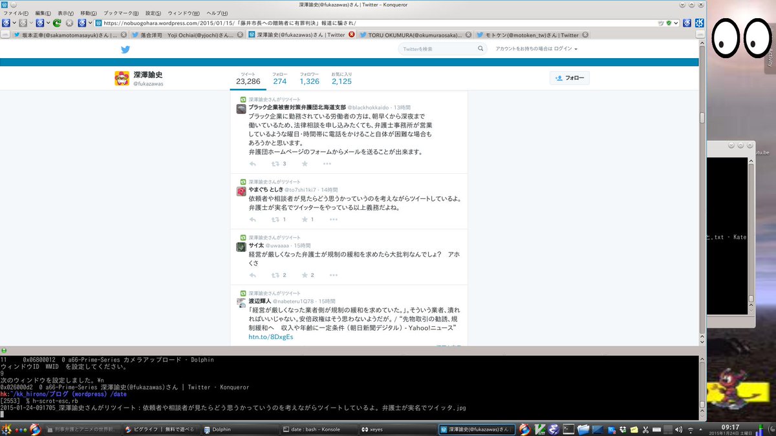Open dropdown arrow next to second navigation icon
Viewport: 776px width, 436px height.
(31, 23)
